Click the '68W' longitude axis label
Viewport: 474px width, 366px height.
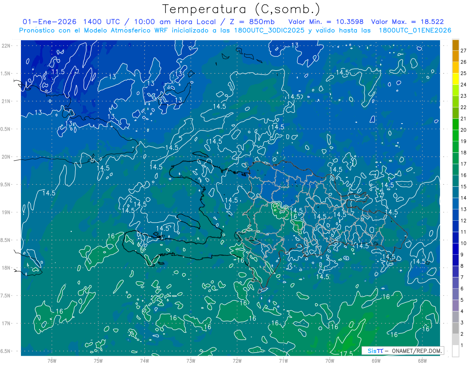coord(422,361)
